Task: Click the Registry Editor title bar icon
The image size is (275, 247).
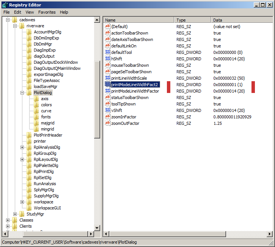Action: 5,5
